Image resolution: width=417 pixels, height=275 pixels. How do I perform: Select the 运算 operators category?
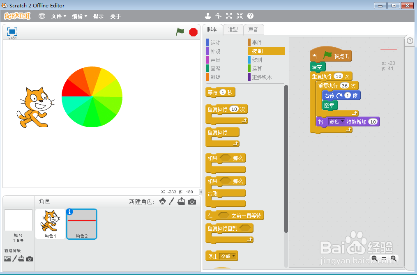(x=257, y=69)
